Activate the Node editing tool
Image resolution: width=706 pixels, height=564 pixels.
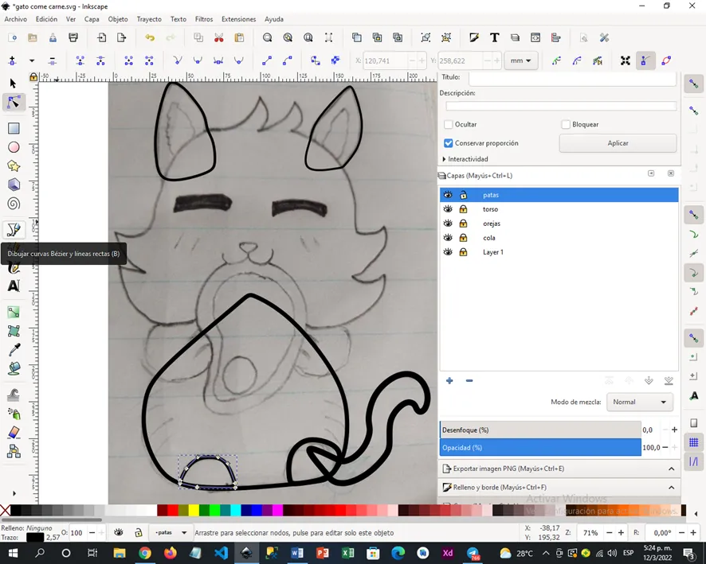tap(13, 103)
